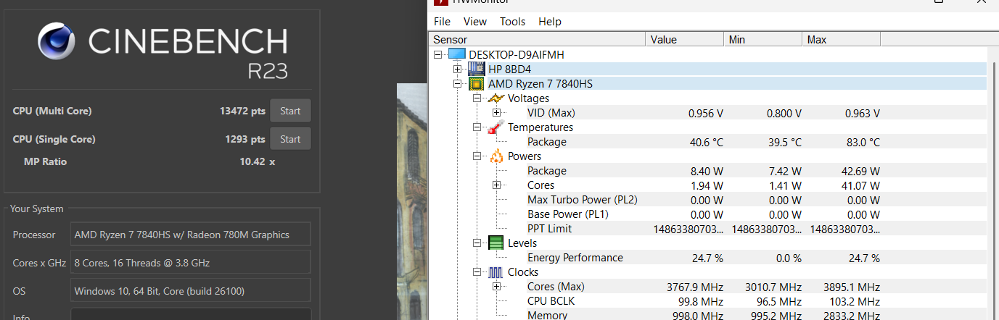
Task: Open the Help menu in HWMonitor
Action: (x=550, y=22)
